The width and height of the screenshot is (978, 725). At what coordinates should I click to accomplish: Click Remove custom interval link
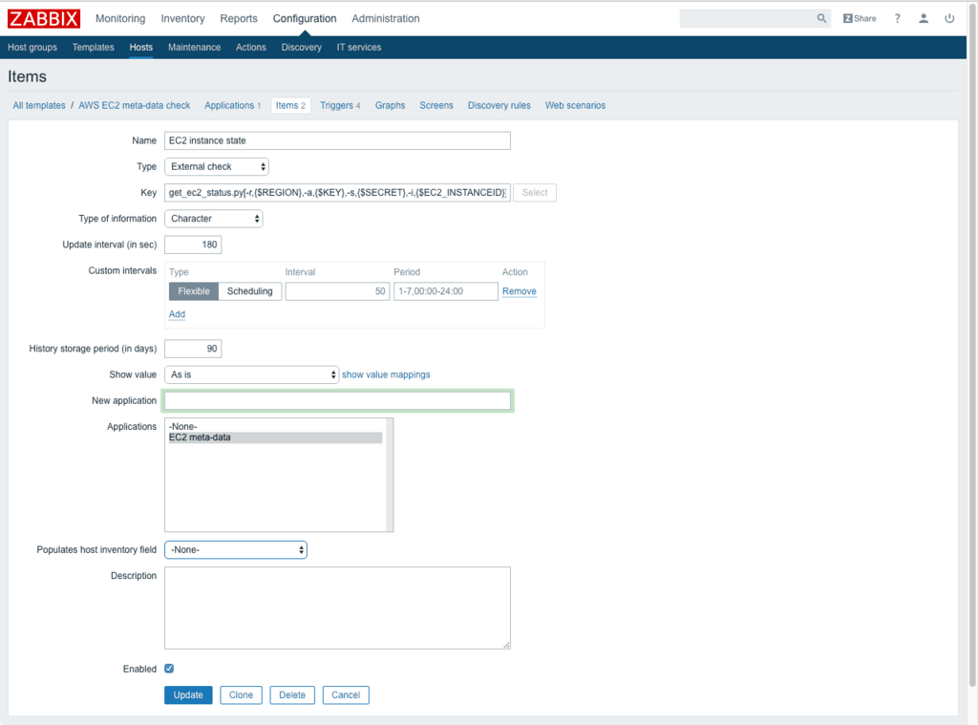[519, 291]
